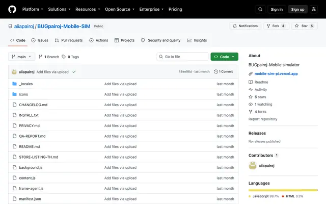Click the aiiapairoj avatar in commit row
This screenshot has height=204, width=326.
[x=14, y=72]
